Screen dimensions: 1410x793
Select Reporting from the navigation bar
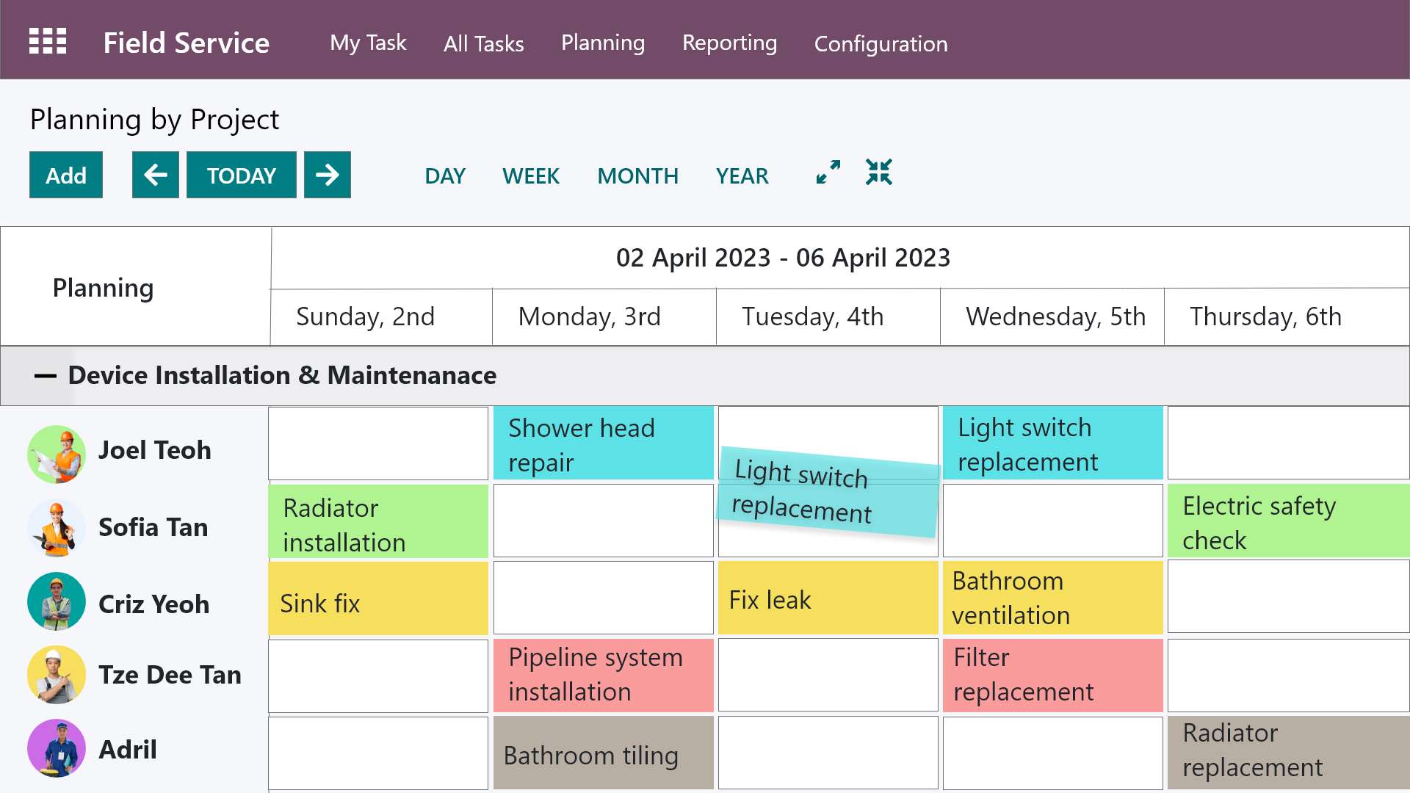[x=729, y=43]
